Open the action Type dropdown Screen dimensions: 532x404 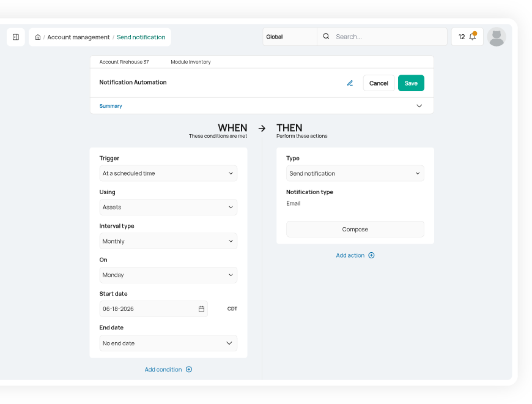pos(355,173)
